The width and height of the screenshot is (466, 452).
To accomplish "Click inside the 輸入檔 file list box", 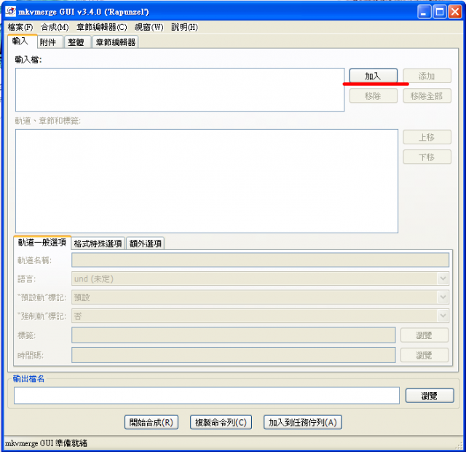I will pos(180,90).
